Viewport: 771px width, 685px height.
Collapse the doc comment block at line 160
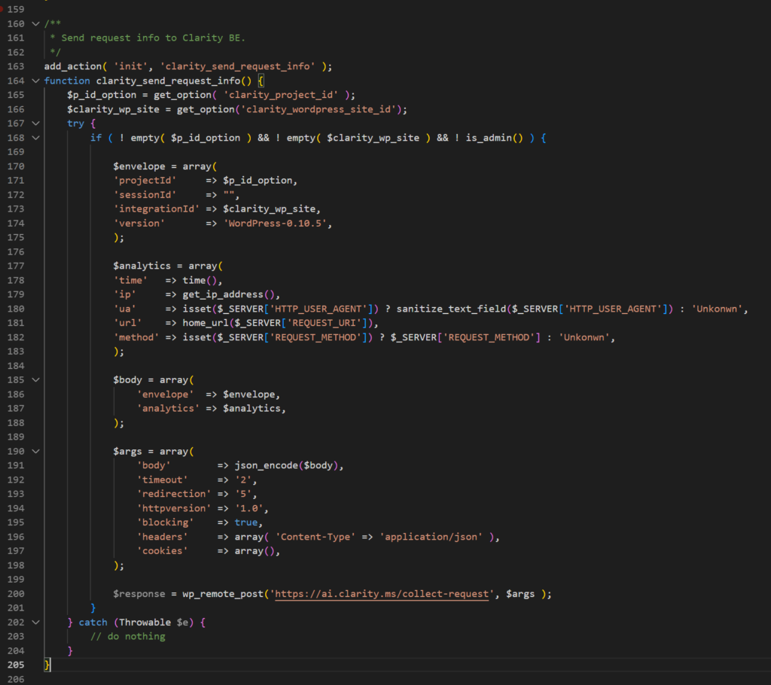[x=35, y=24]
